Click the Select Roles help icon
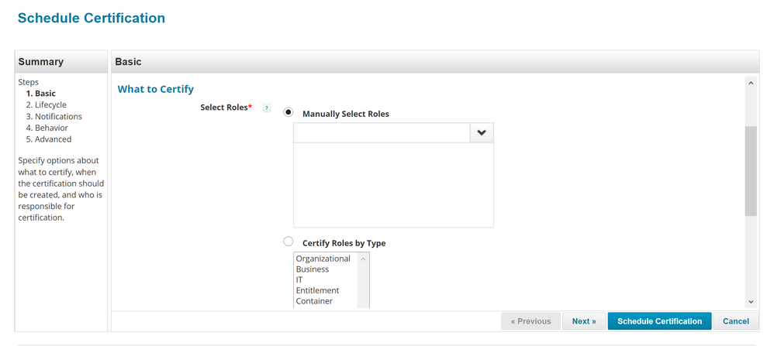The image size is (774, 346). click(x=267, y=108)
